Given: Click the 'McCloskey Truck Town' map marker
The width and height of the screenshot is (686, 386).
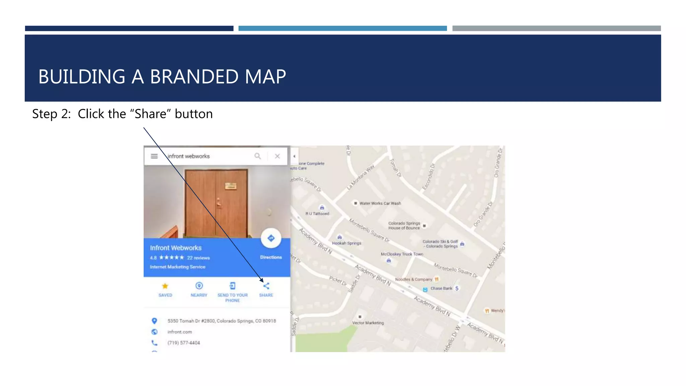Looking at the screenshot, I should tap(389, 260).
